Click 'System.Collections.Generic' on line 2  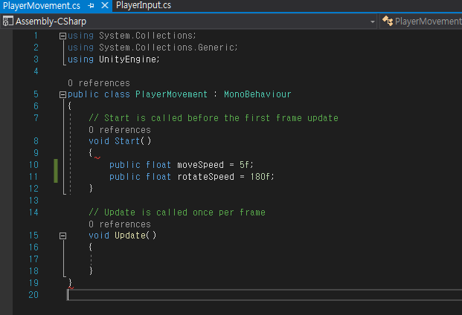(167, 48)
